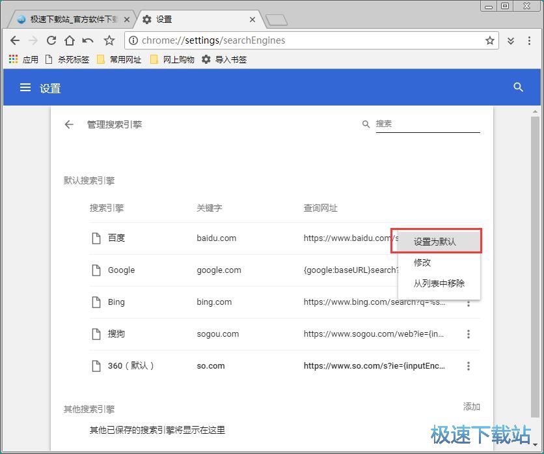Select 设置为默认 in the context menu

pyautogui.click(x=435, y=242)
